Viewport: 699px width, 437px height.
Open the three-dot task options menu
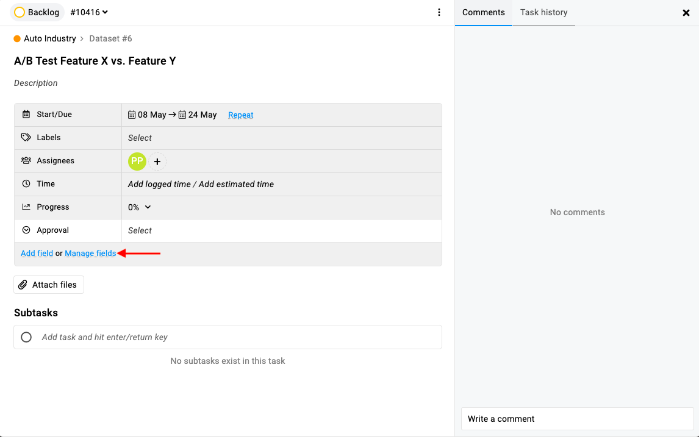click(x=439, y=12)
